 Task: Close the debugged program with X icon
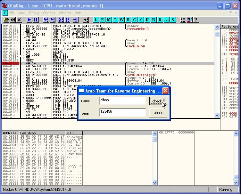[19, 20]
